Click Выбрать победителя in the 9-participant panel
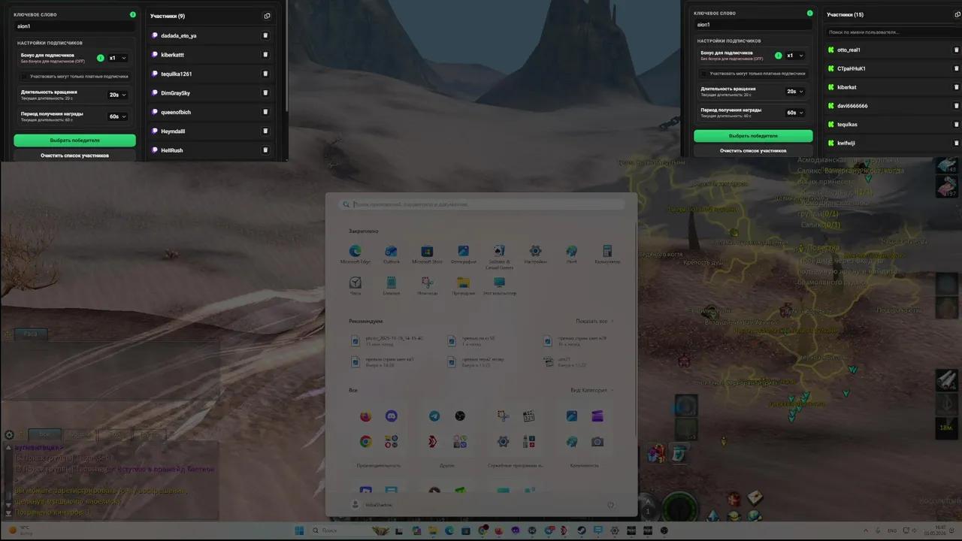Image resolution: width=962 pixels, height=541 pixels. (74, 141)
